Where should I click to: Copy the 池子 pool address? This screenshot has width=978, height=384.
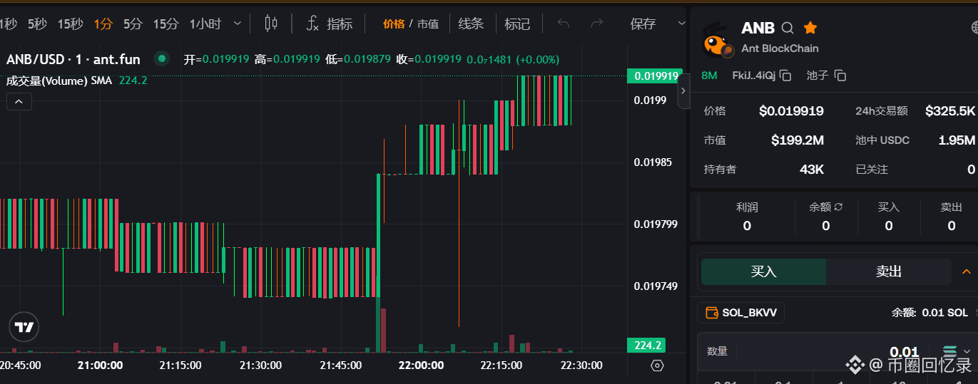(x=840, y=75)
